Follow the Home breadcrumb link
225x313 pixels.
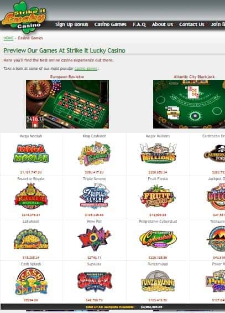click(8, 38)
